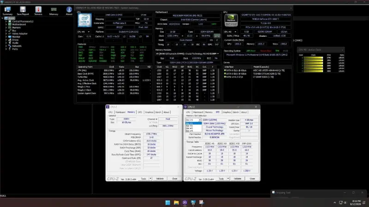Click the TOSHIBA DT01ACA200 drive row
The image size is (369, 207).
click(x=257, y=74)
